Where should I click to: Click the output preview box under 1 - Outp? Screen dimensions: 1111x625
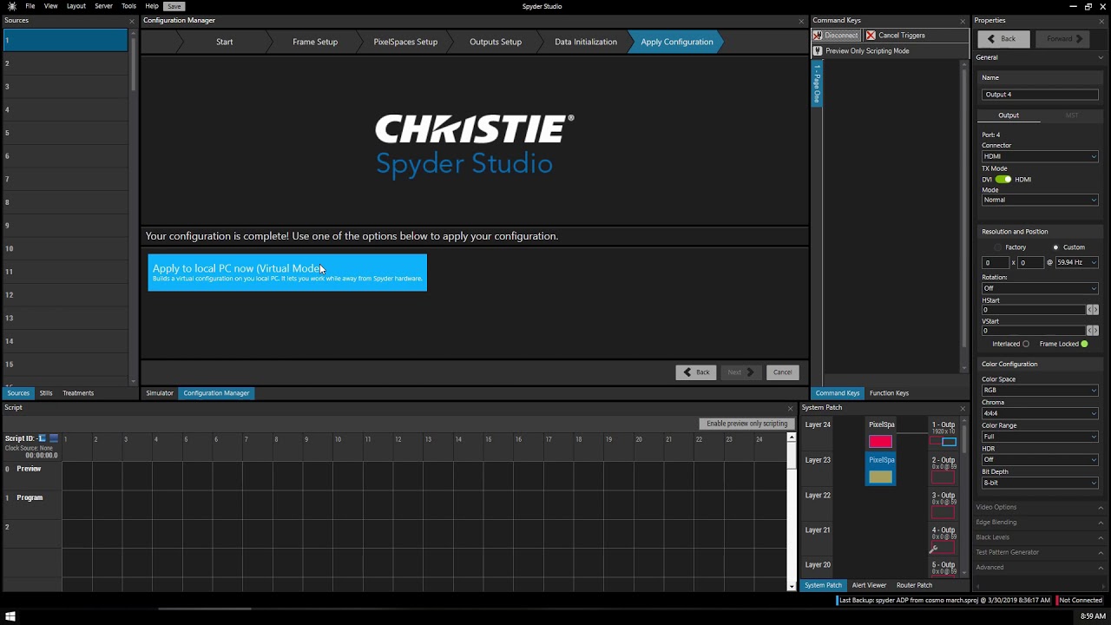click(x=949, y=442)
